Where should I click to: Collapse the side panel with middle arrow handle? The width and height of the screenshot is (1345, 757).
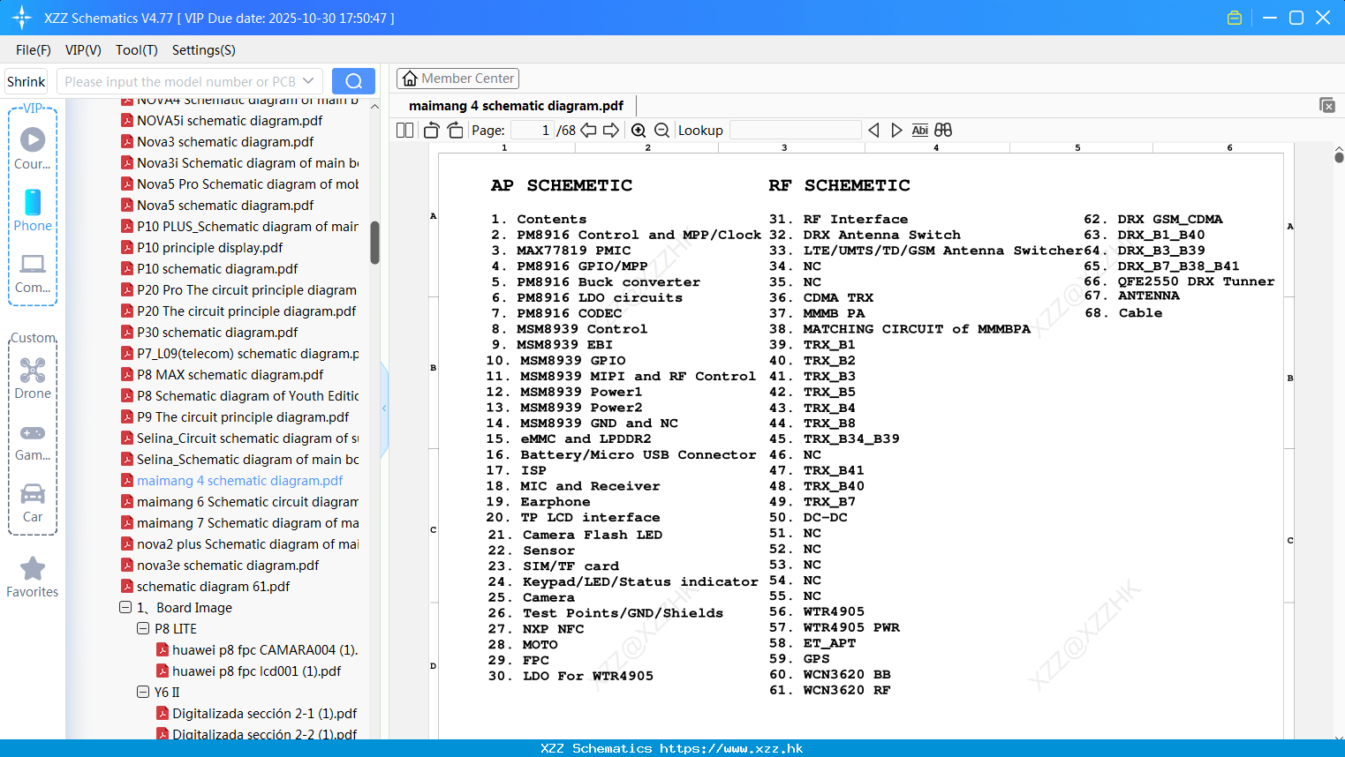coord(384,408)
